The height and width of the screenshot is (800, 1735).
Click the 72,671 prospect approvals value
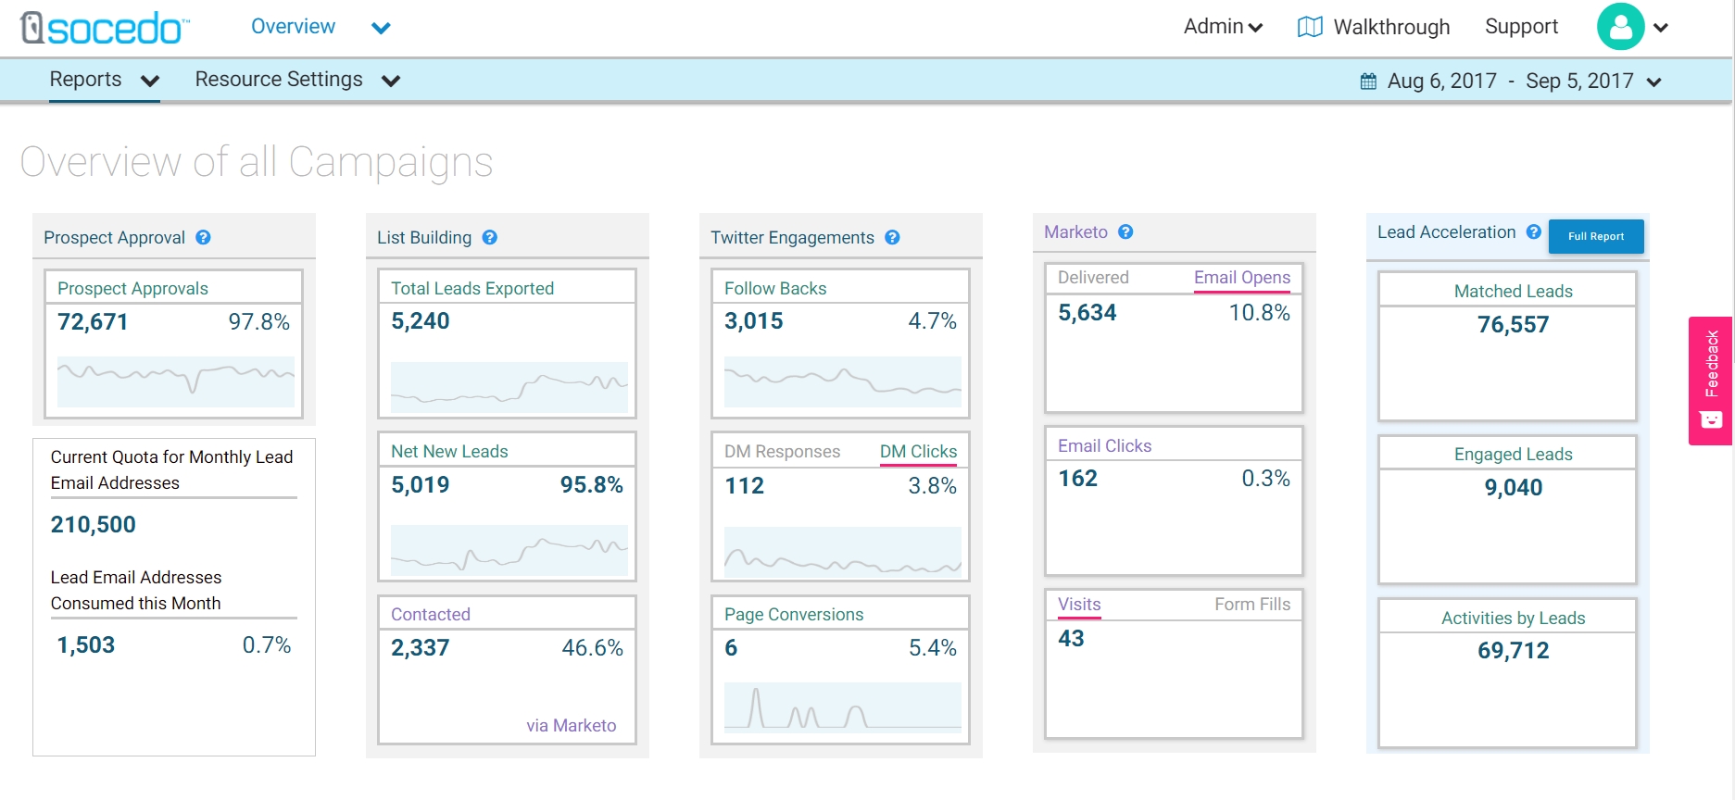[x=93, y=322]
